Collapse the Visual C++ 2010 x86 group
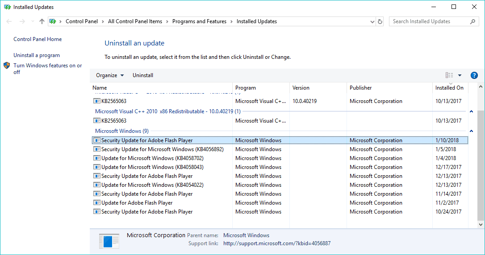Screen dimensions: 485x255 click(x=472, y=111)
